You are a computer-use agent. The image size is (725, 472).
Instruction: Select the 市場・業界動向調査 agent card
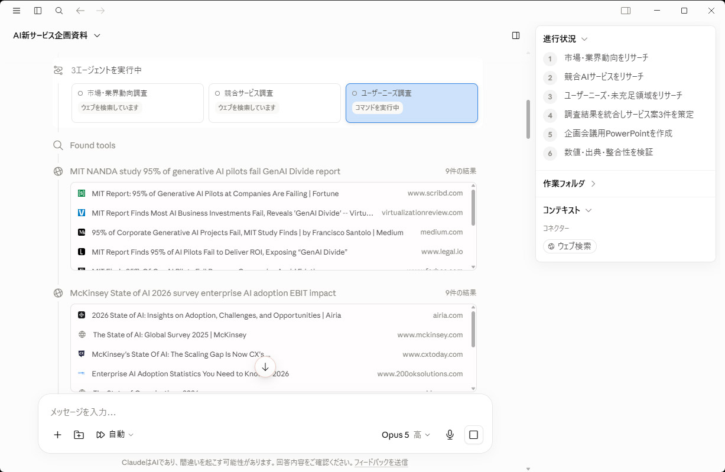point(138,103)
